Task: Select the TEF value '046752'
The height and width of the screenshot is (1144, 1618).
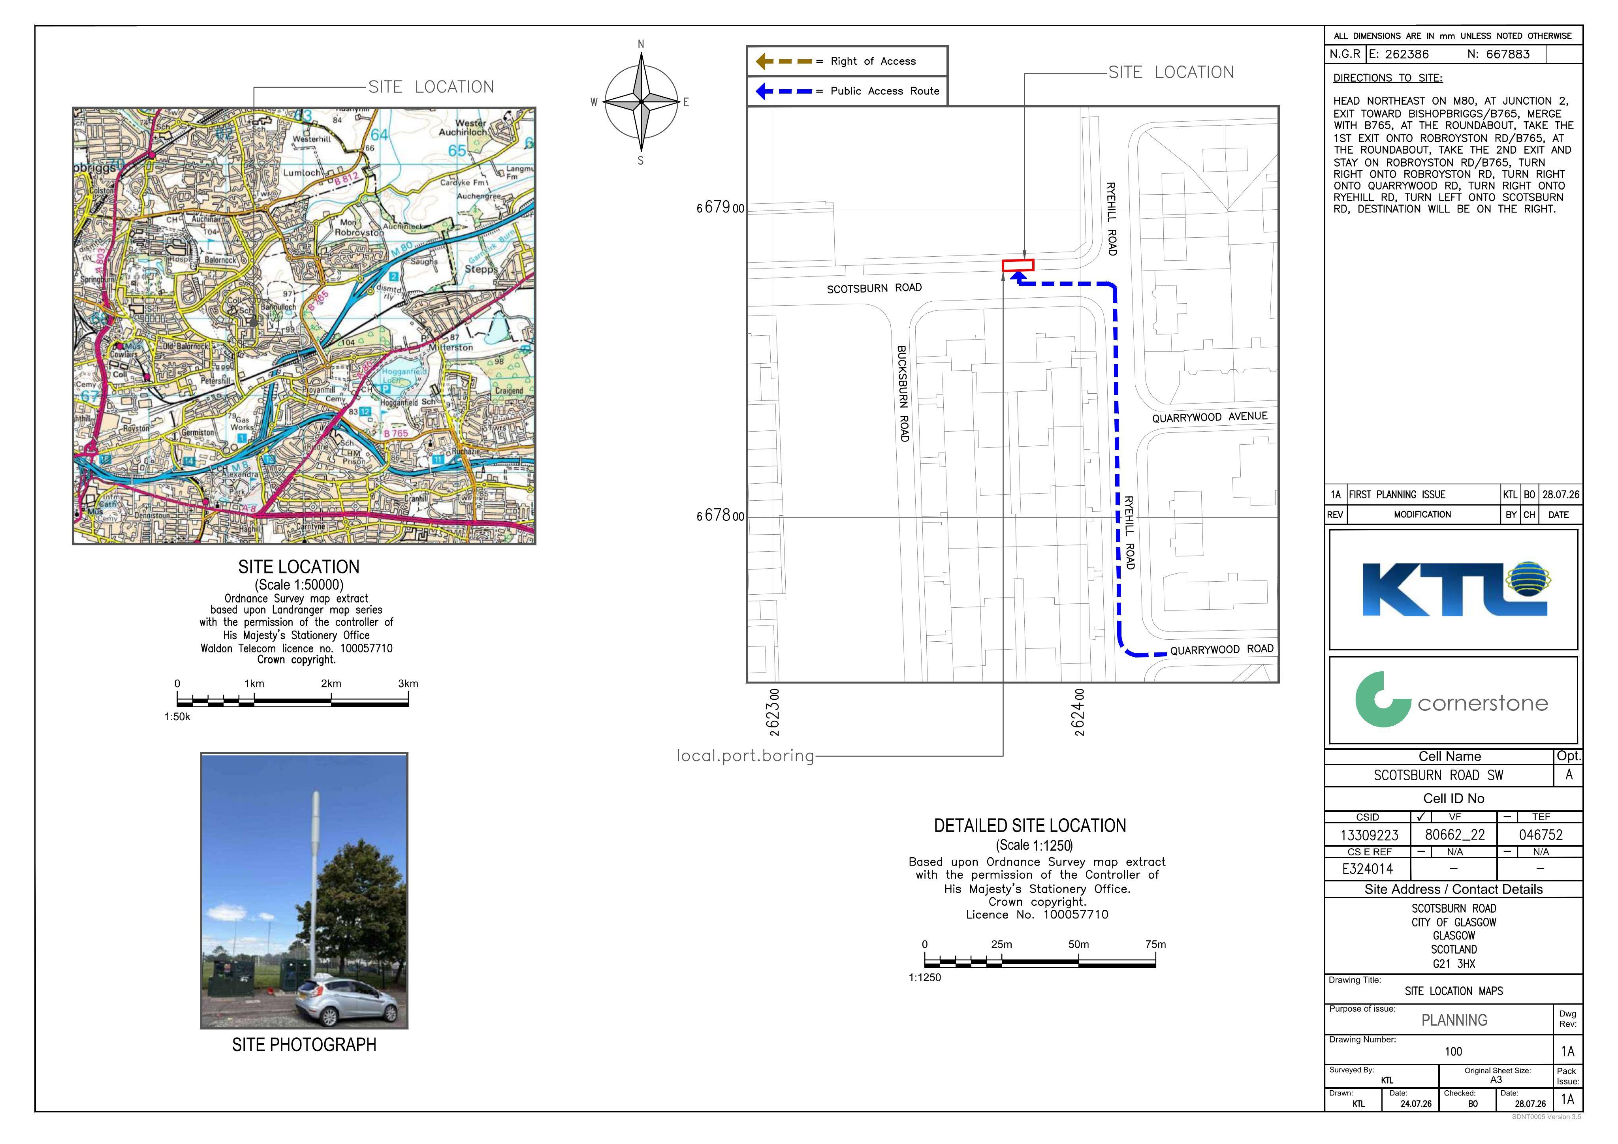Action: click(1541, 835)
